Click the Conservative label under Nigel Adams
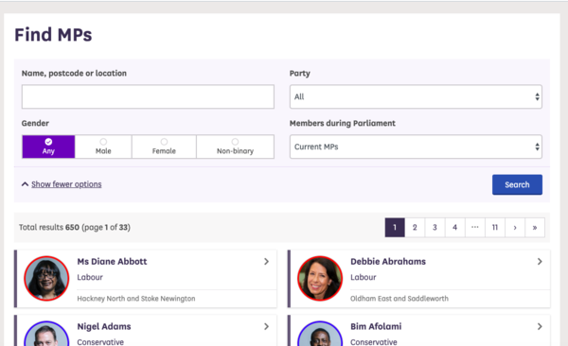 [x=100, y=342]
